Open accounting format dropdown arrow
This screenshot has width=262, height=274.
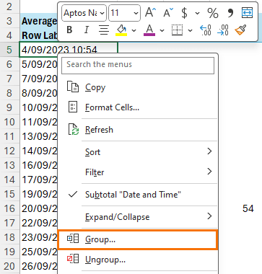[197, 13]
